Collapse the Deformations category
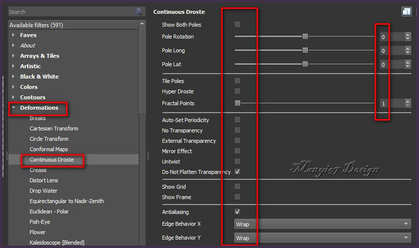 click(14, 108)
